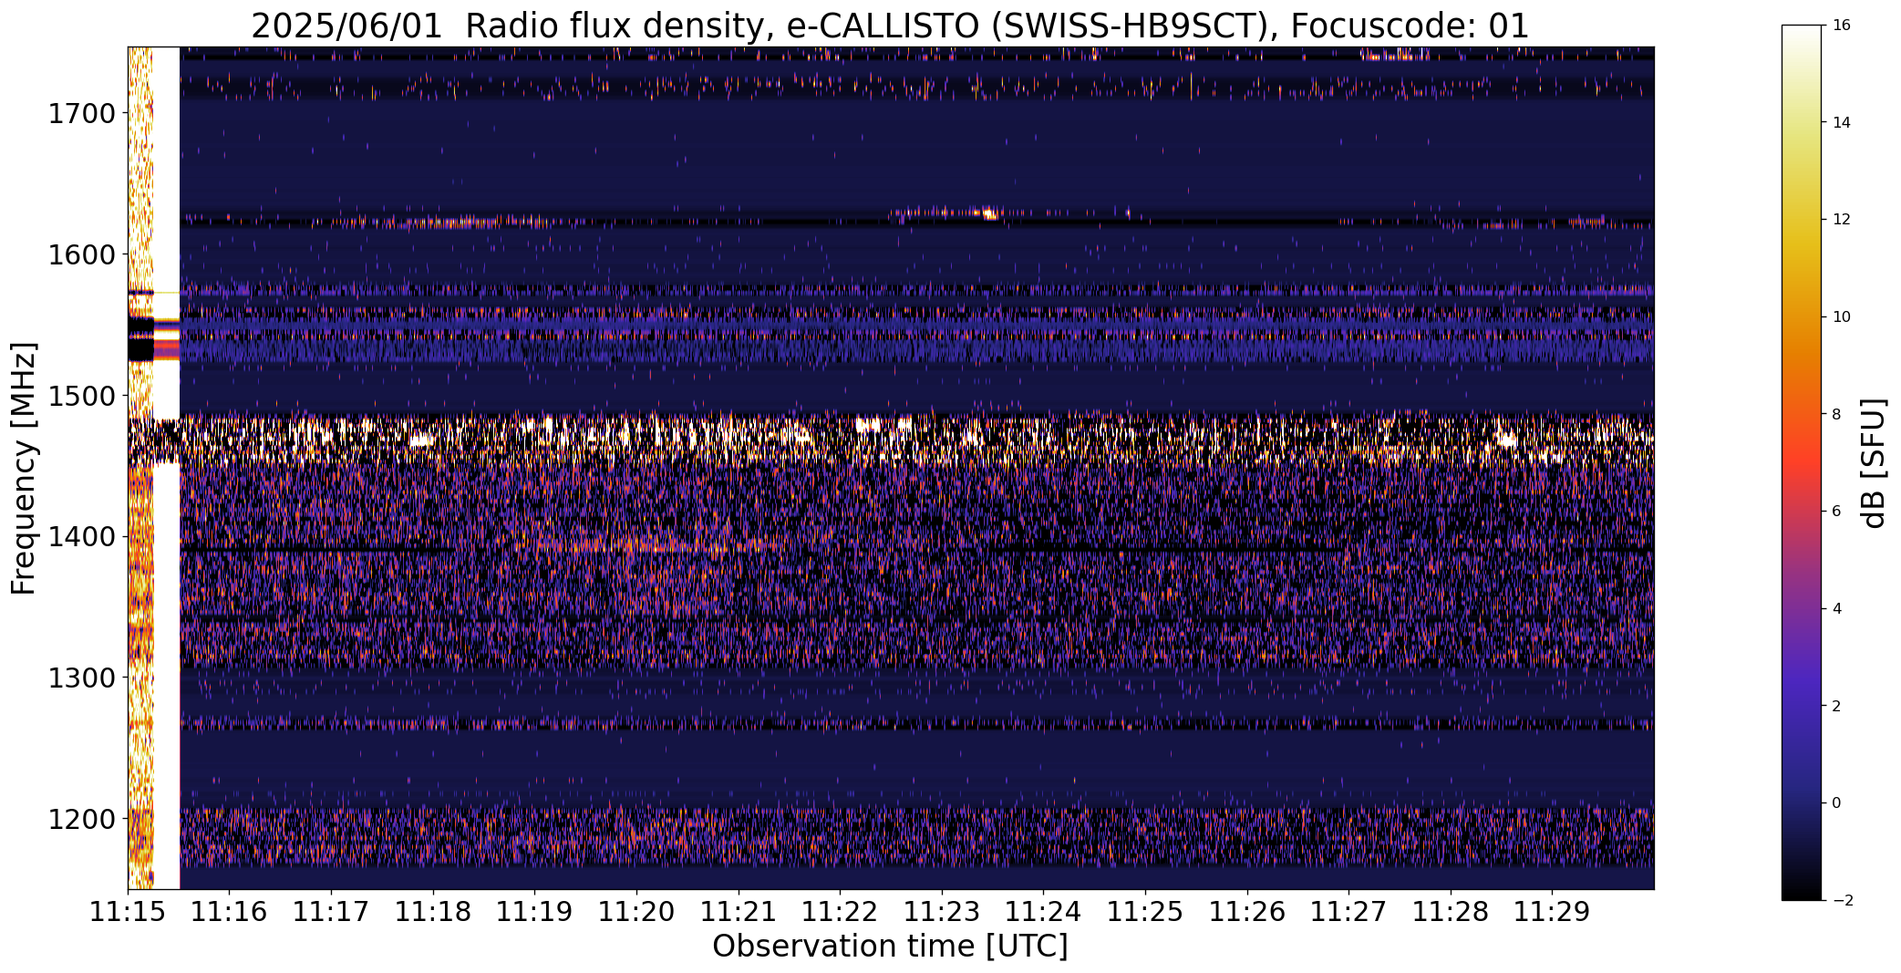Click the 11:19 time tick label
Viewport: 1901px width, 973px height.
coord(535,911)
